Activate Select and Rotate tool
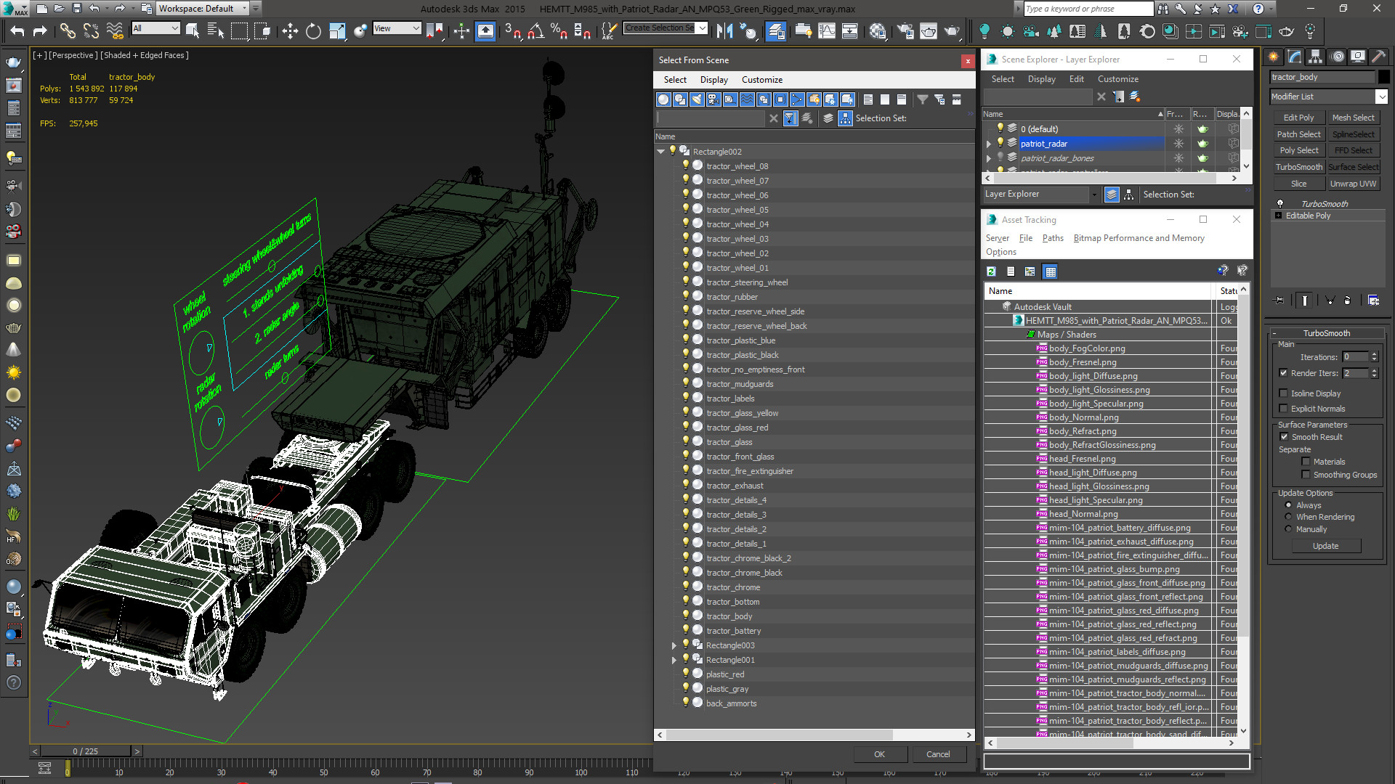 313,30
